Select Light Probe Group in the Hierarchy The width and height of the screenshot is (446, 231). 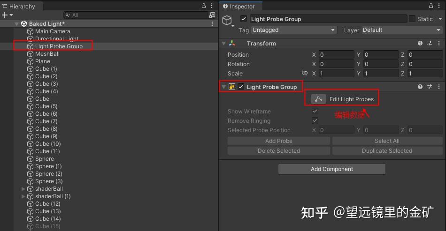pos(59,46)
